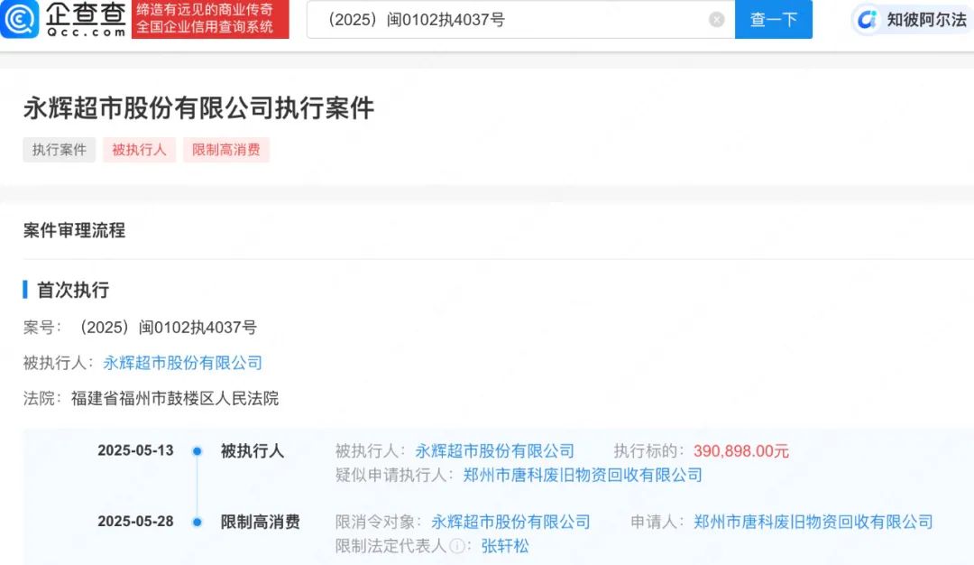
Task: Click the 首次执行 heading
Action: pos(73,291)
